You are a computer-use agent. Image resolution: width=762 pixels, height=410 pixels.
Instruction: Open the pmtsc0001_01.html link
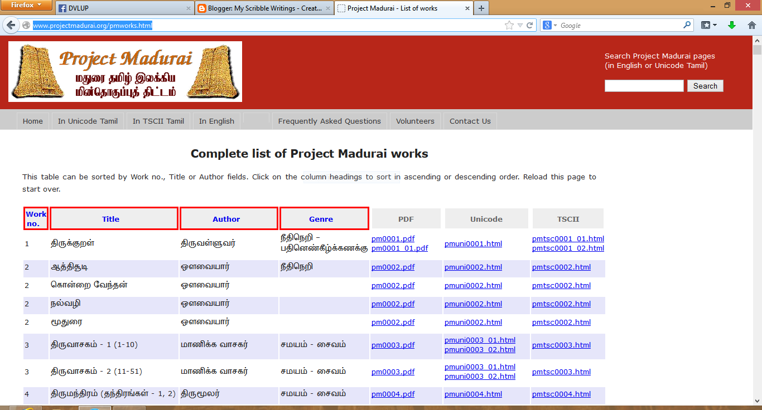click(x=568, y=239)
